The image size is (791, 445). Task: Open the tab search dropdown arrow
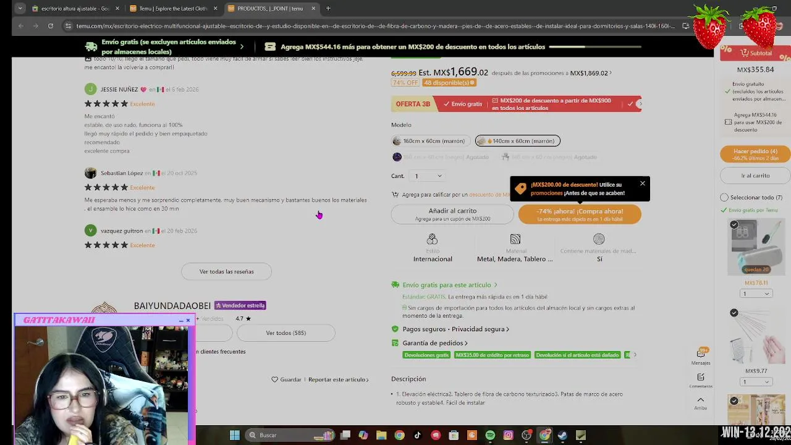(x=20, y=9)
